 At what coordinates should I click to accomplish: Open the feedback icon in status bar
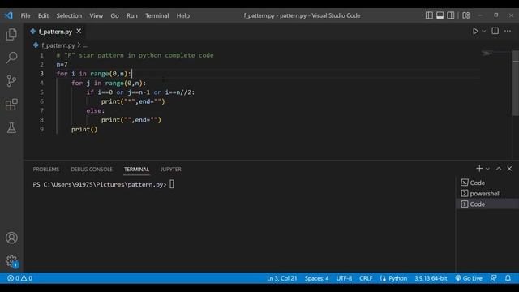pyautogui.click(x=493, y=278)
